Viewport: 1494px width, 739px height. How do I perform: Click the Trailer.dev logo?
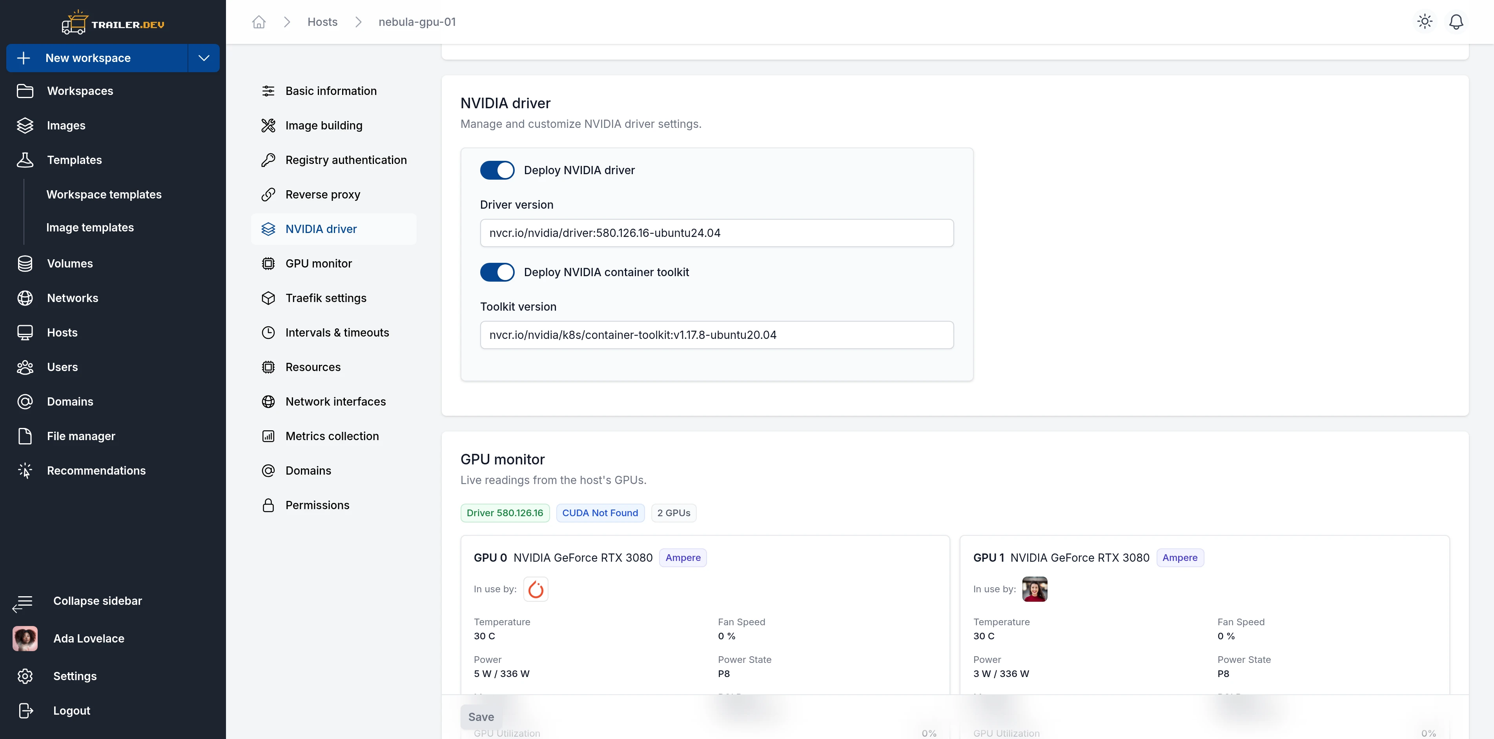[113, 22]
